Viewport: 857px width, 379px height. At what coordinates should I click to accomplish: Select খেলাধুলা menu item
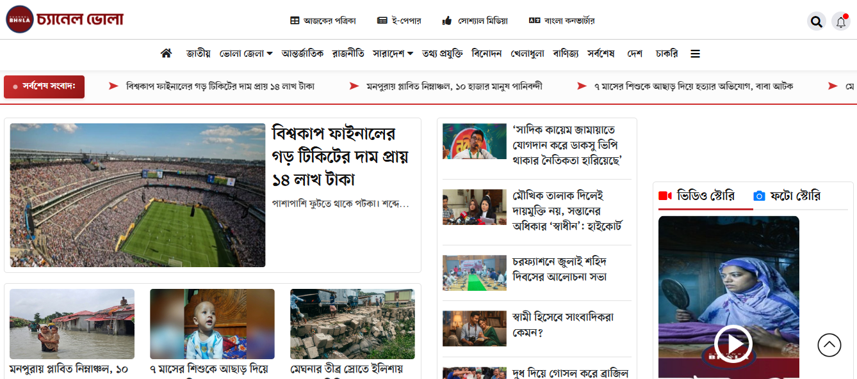pyautogui.click(x=528, y=54)
